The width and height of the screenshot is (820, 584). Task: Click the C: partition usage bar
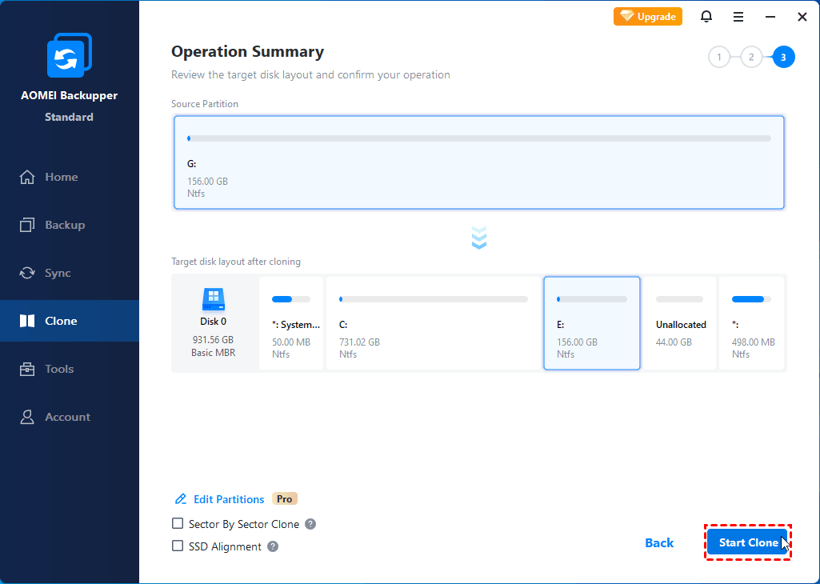point(434,299)
